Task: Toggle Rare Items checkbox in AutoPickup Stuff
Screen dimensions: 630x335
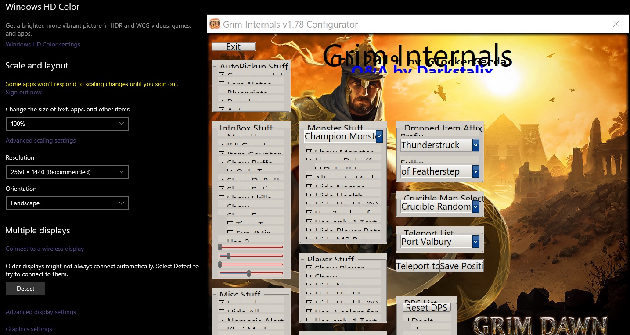Action: click(222, 101)
